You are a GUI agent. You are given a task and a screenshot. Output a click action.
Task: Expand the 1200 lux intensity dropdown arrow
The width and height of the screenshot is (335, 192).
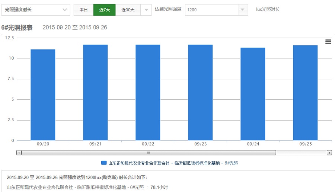[243, 10]
